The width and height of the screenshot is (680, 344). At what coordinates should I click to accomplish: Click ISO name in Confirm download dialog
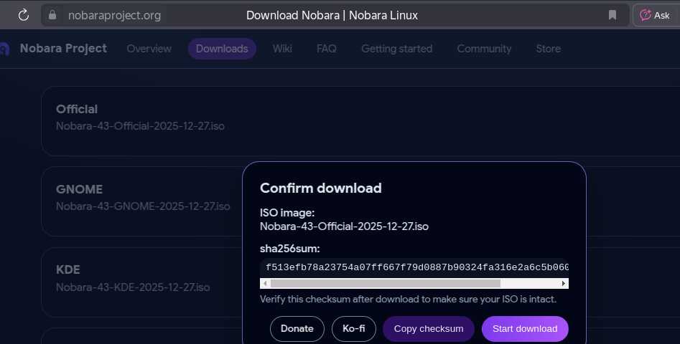click(345, 226)
